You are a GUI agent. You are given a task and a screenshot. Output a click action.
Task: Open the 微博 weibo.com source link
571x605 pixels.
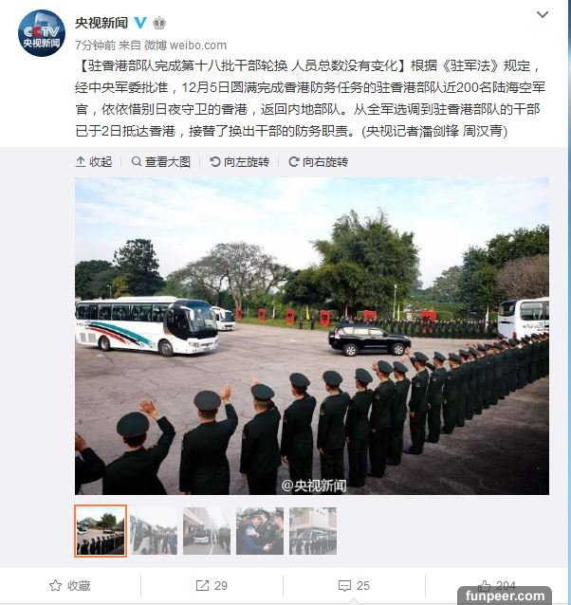pos(185,46)
